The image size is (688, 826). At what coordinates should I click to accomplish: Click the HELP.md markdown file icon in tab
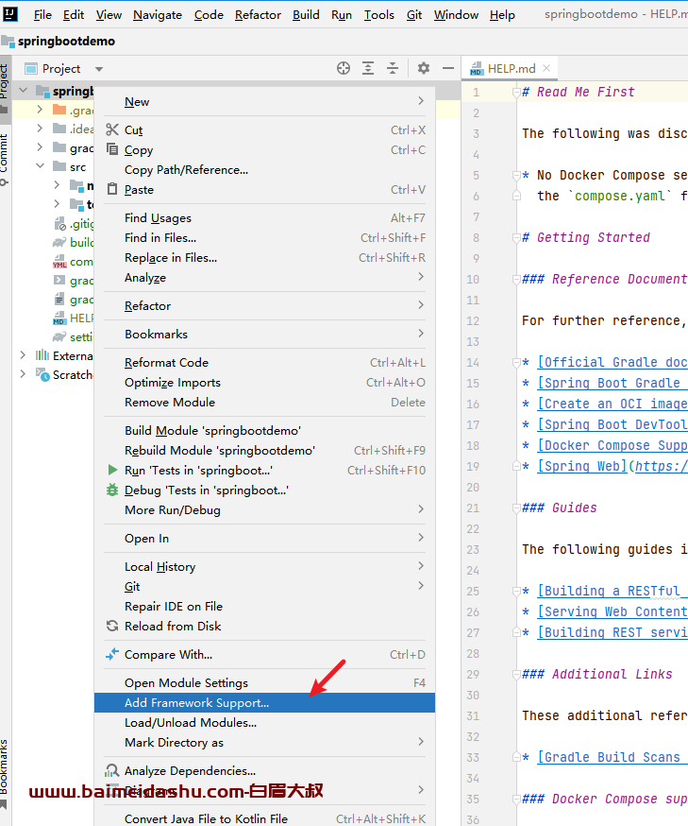(x=477, y=68)
